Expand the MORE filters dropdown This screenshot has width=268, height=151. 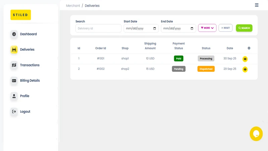click(207, 28)
